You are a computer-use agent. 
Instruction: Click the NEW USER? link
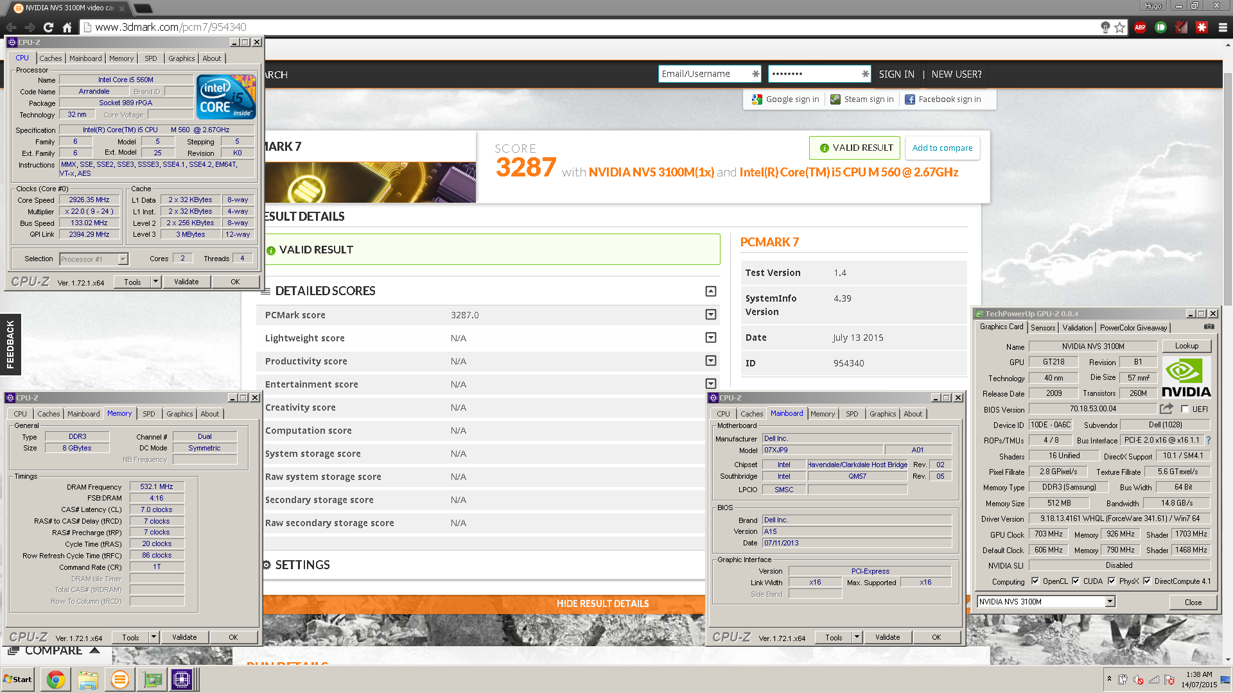pyautogui.click(x=956, y=74)
